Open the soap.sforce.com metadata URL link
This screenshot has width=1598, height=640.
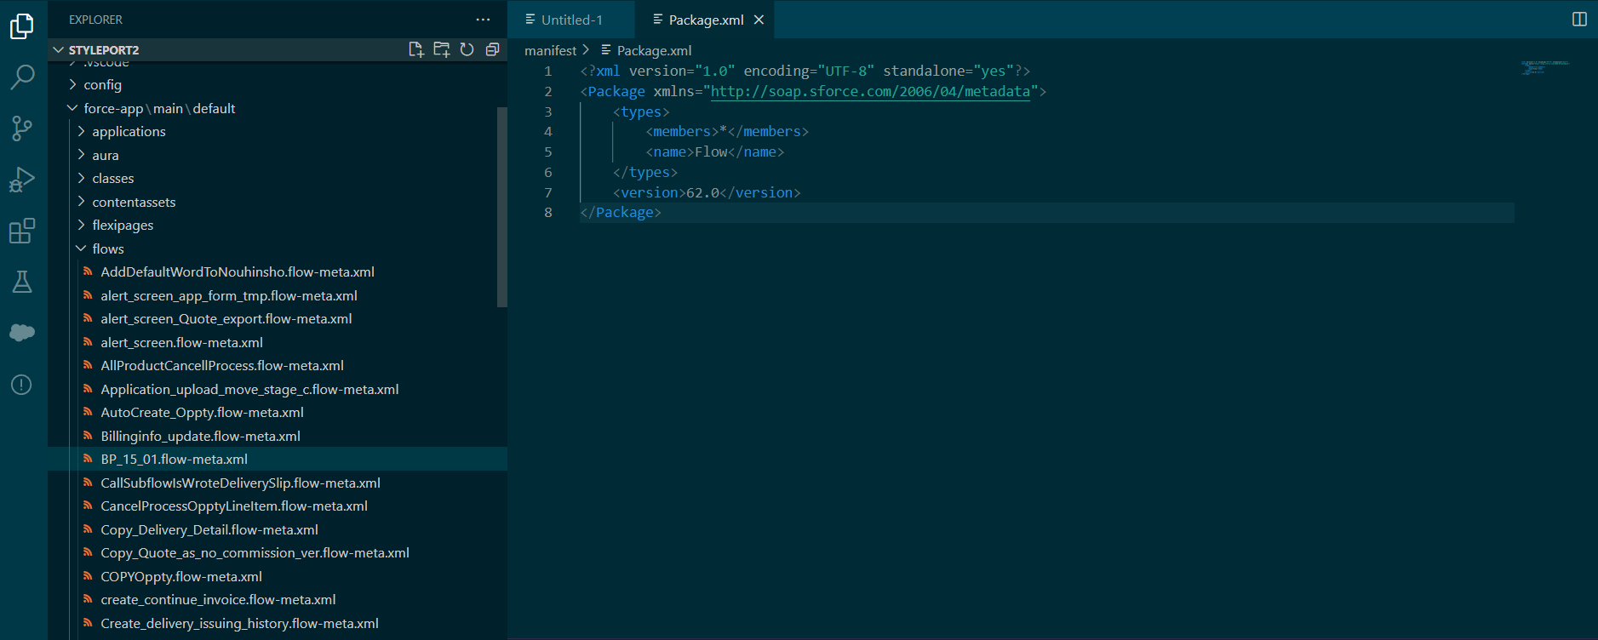(870, 91)
